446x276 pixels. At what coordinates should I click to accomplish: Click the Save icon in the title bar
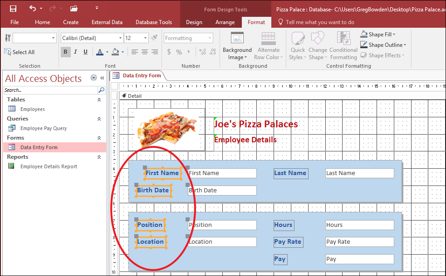click(13, 9)
